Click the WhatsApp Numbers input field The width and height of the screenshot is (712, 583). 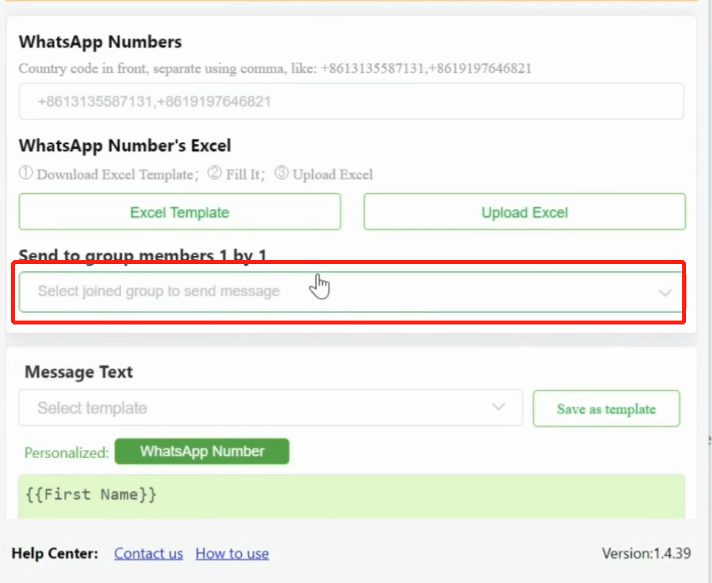[x=351, y=101]
